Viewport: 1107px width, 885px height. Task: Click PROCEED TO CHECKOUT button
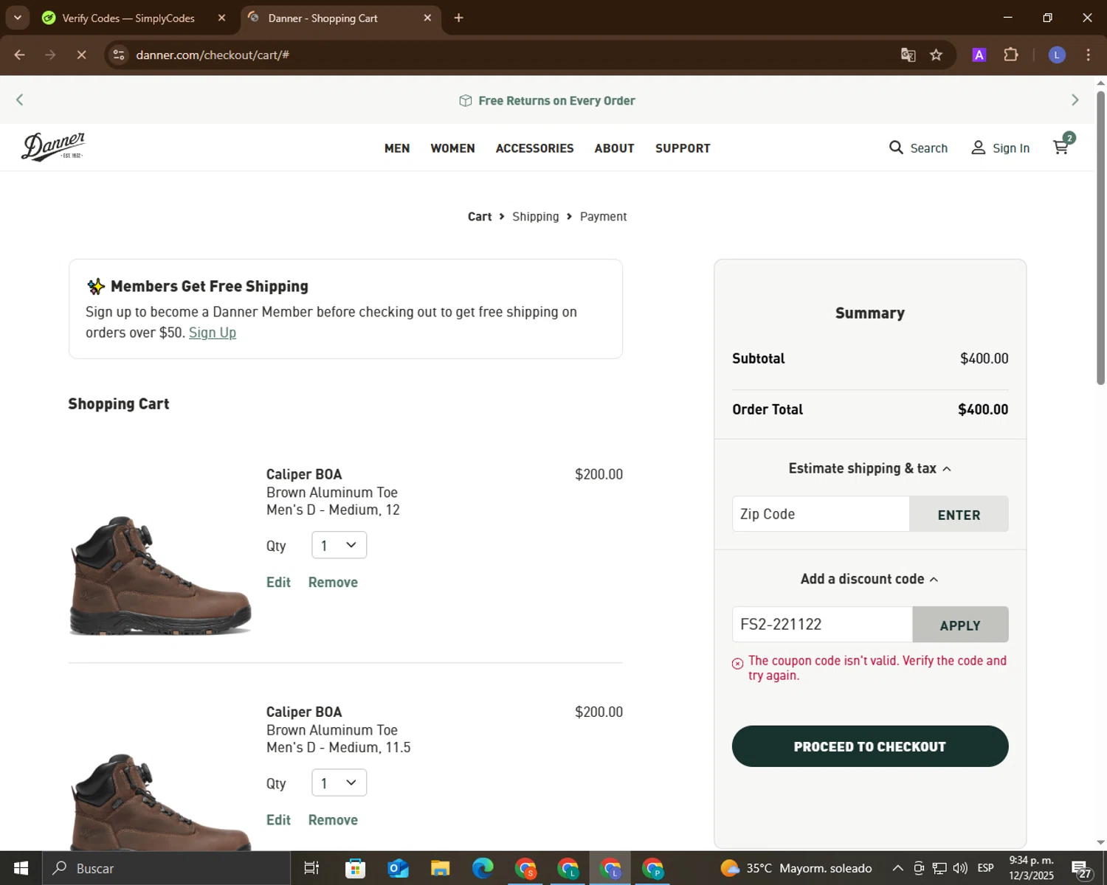[870, 746]
